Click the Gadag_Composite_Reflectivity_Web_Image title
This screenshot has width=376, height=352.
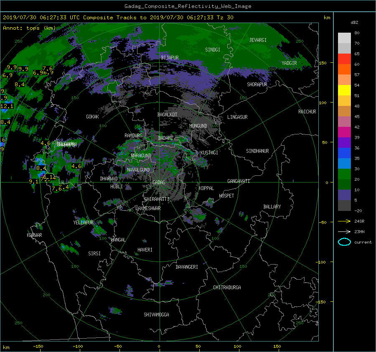(x=188, y=6)
